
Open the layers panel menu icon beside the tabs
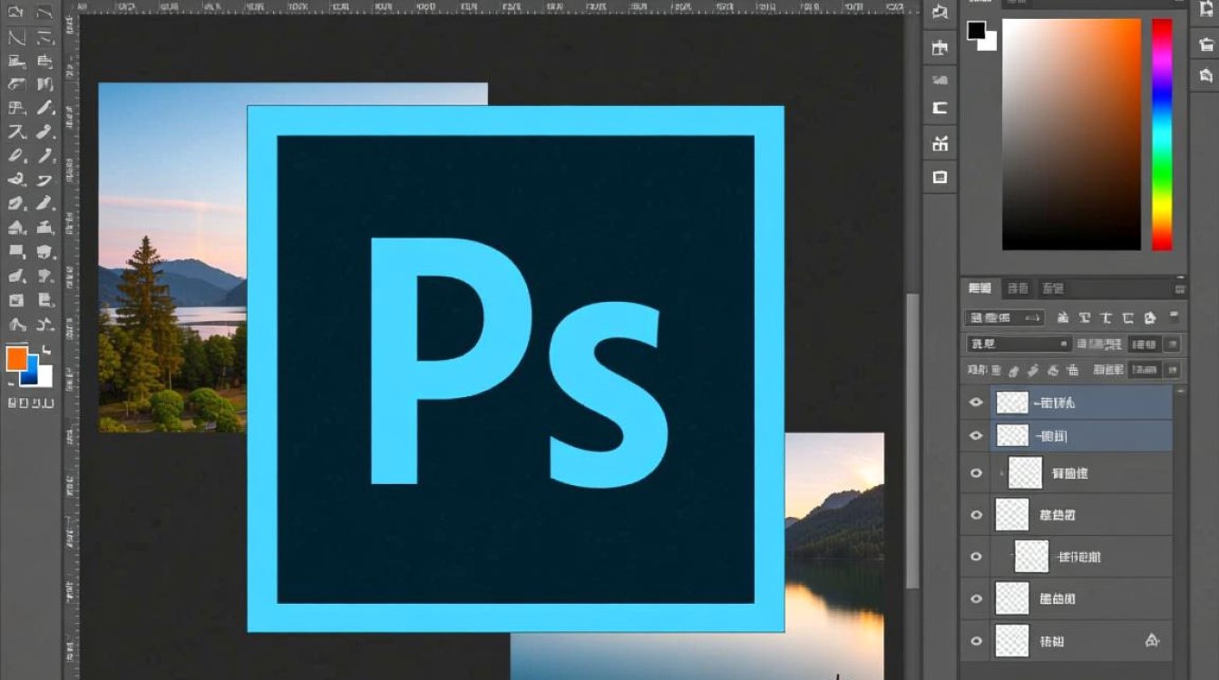click(x=1179, y=289)
